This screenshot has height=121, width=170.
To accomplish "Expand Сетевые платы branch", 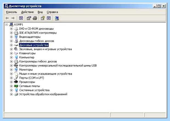I will coord(11,86).
